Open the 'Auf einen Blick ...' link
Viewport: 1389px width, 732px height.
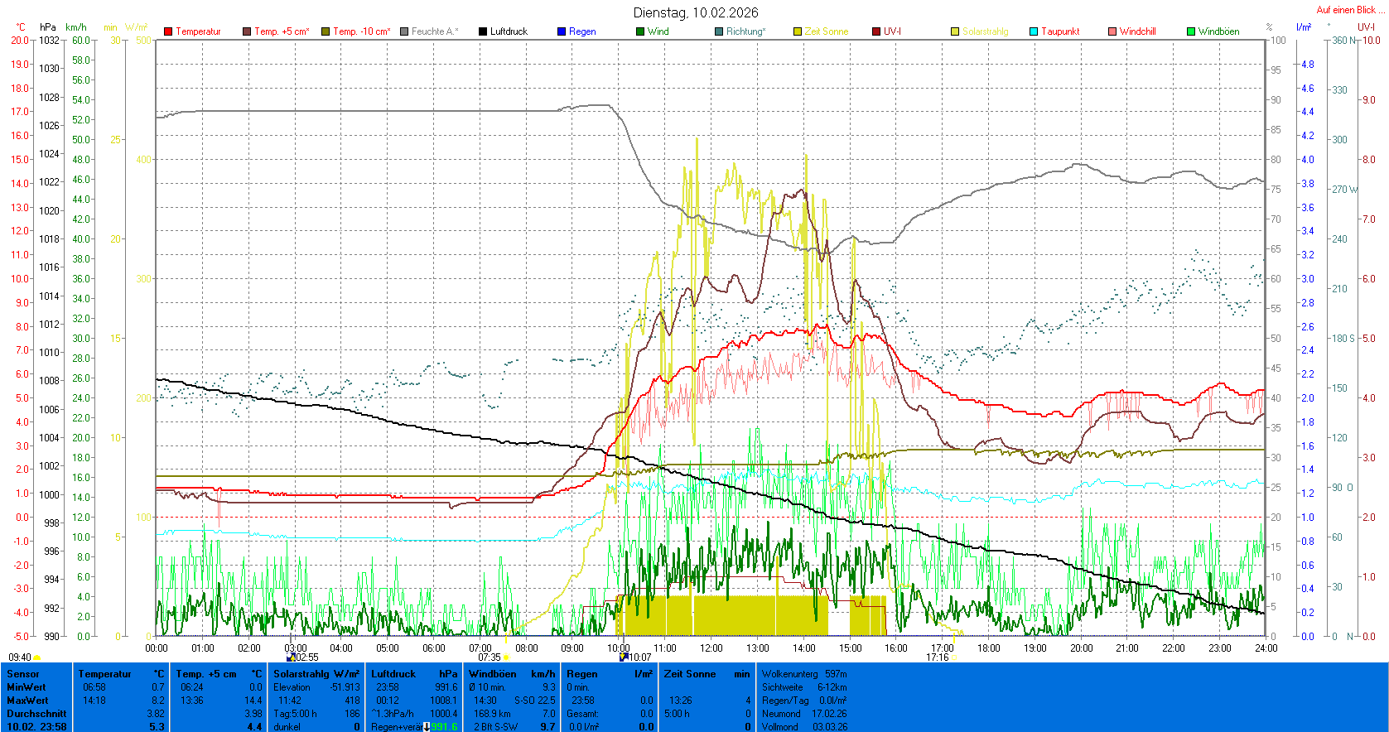point(1350,10)
